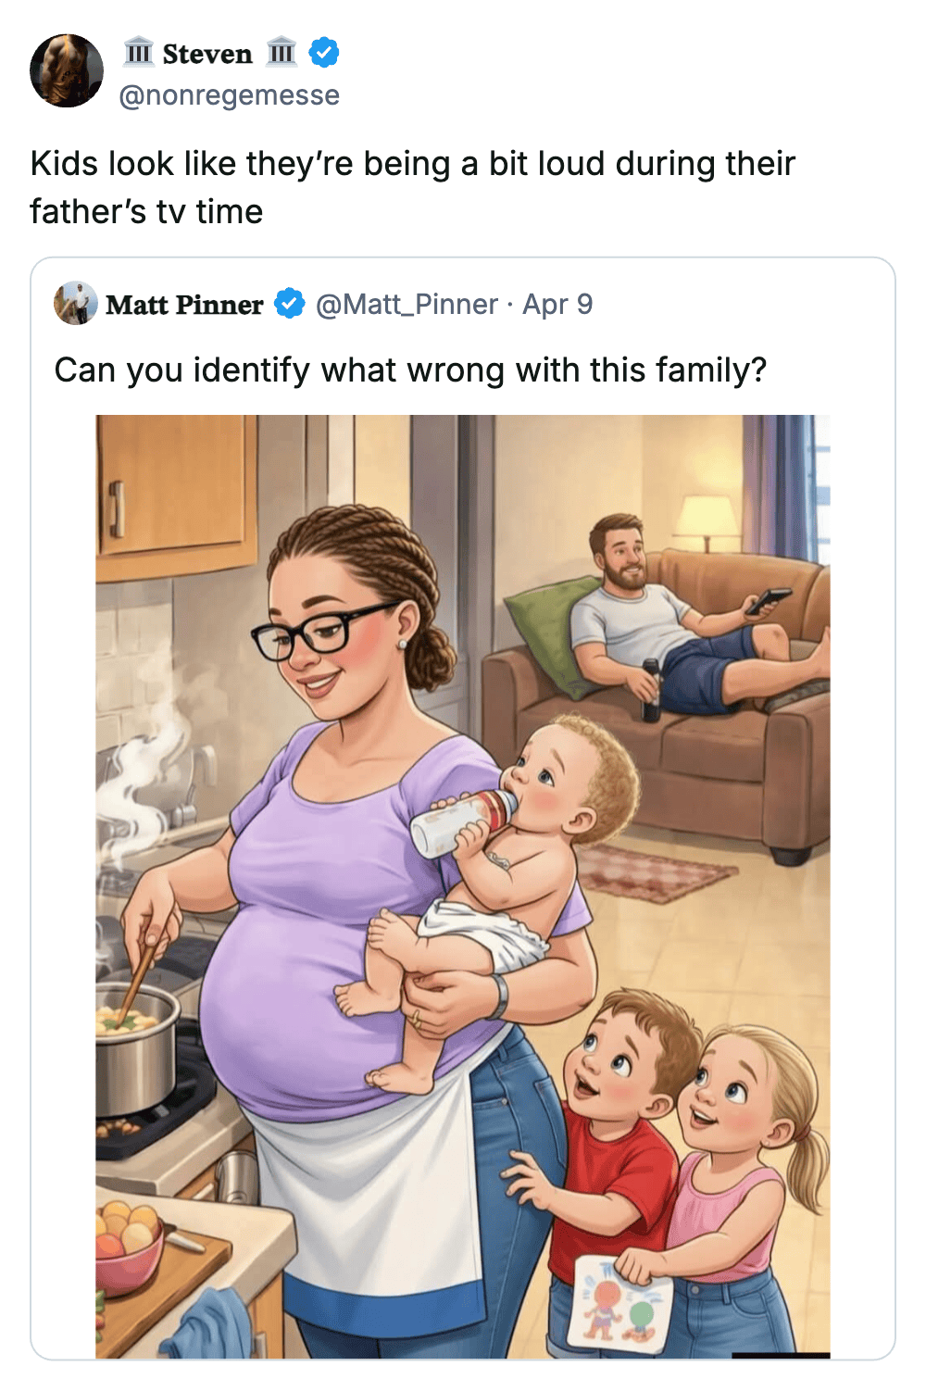Click Steven's blue verified badge
This screenshot has width=926, height=1391.
[x=323, y=53]
